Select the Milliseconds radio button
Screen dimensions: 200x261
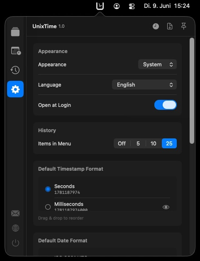coord(48,207)
